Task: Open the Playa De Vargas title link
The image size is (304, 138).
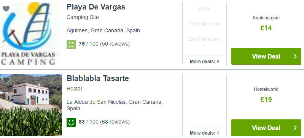Action: coord(96,7)
